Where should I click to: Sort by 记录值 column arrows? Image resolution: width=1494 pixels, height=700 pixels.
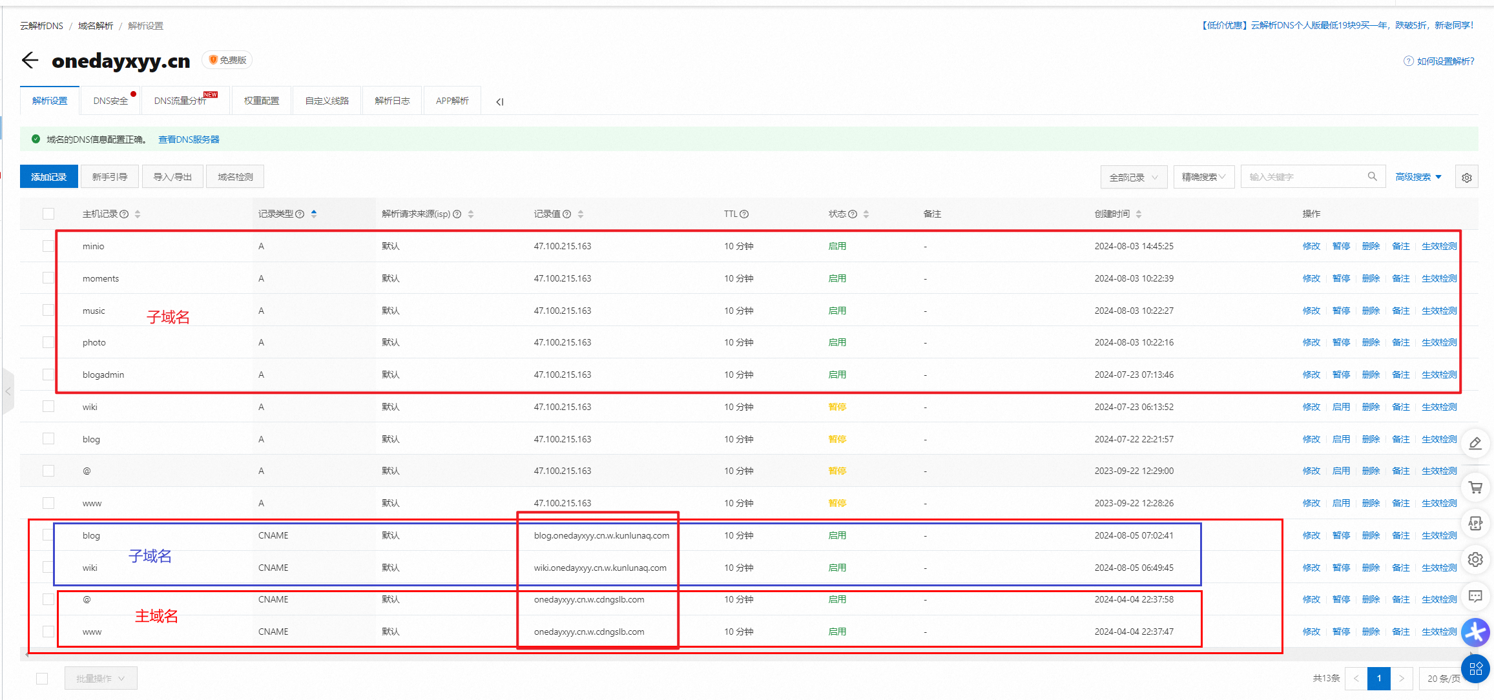click(x=581, y=214)
